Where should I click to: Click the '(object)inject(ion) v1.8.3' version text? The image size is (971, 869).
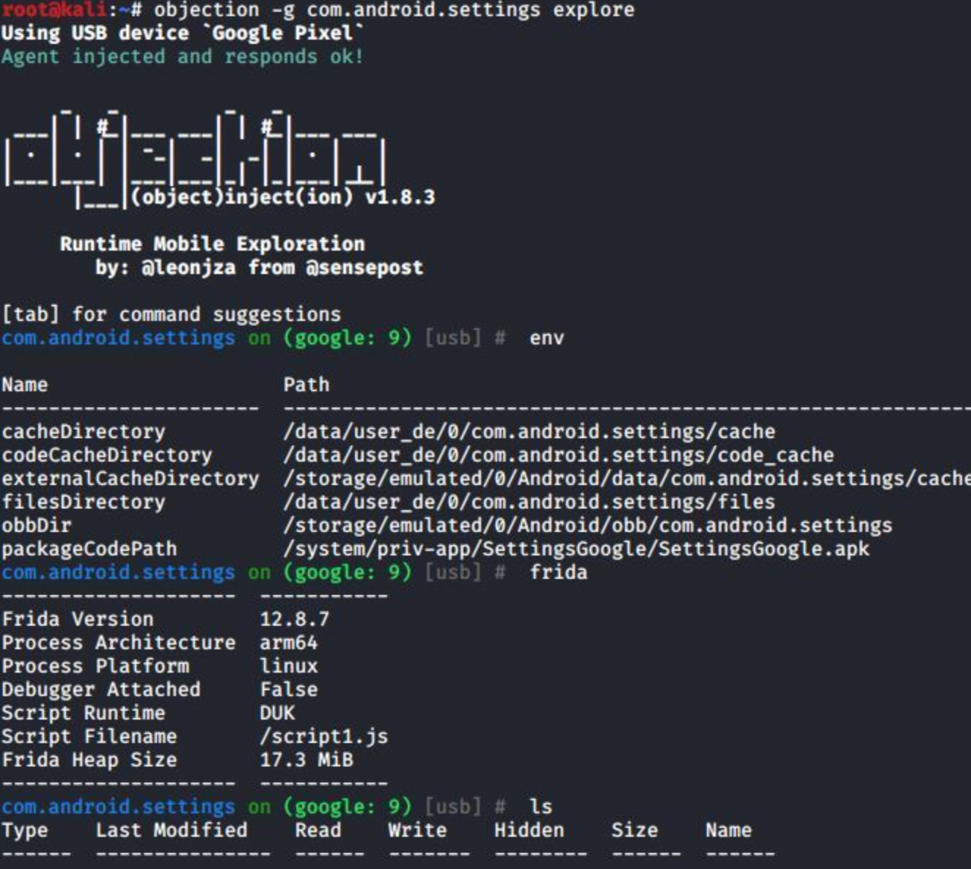(x=283, y=197)
